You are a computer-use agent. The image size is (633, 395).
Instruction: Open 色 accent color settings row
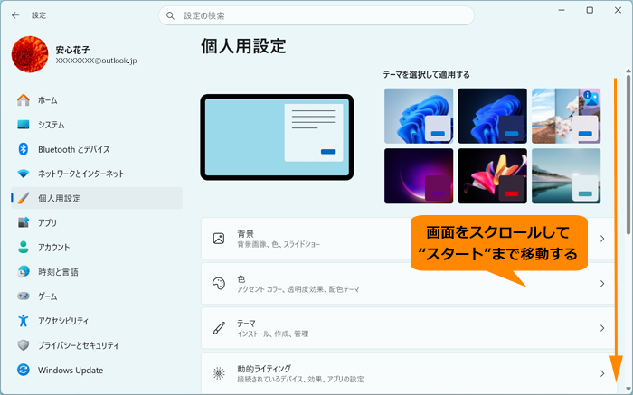(x=408, y=283)
